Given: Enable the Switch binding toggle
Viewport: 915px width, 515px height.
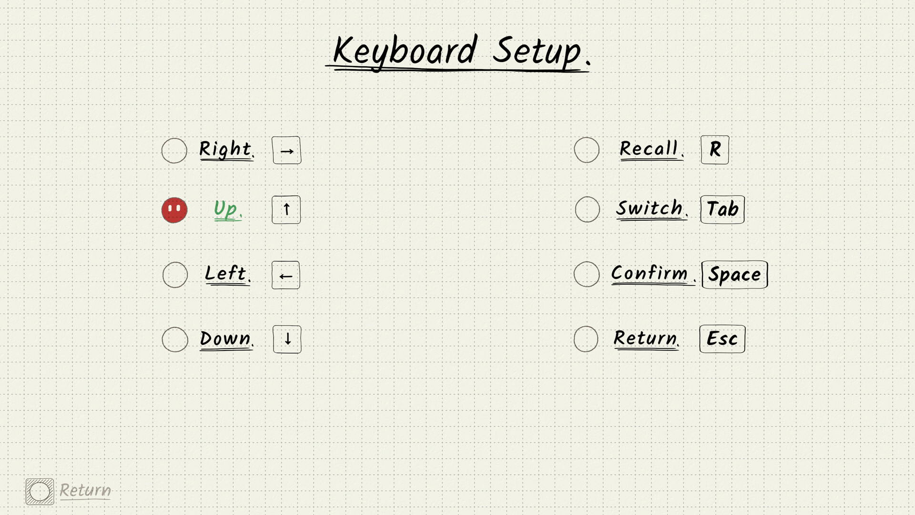Looking at the screenshot, I should point(585,209).
